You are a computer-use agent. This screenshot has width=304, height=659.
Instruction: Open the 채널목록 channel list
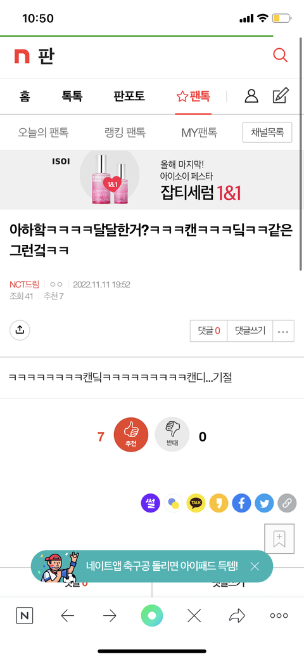(267, 133)
